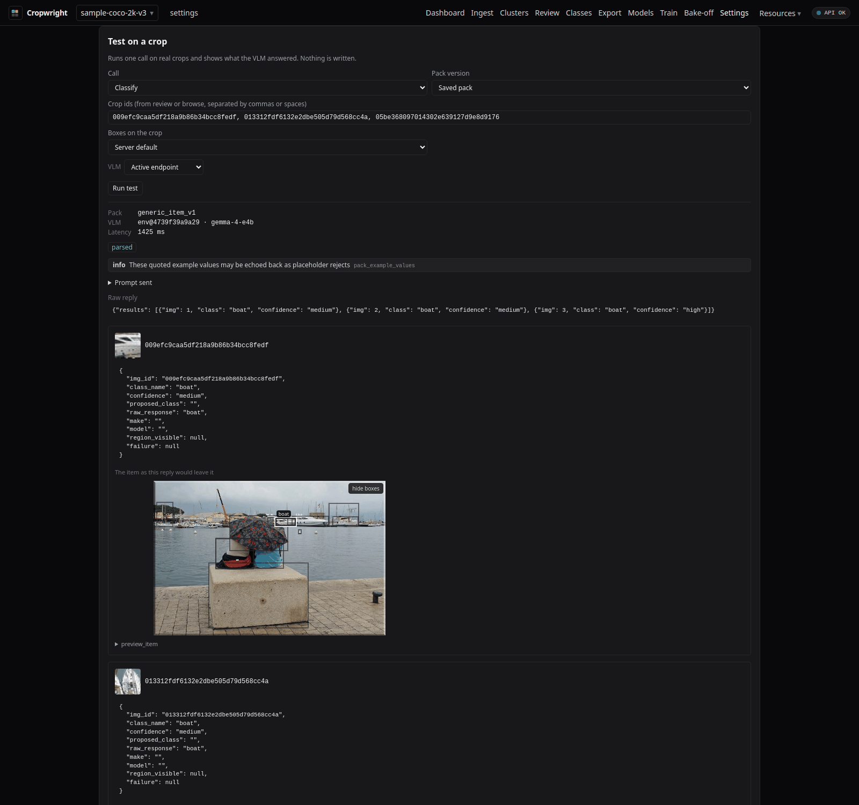Click the pack_example_values code label
The image size is (859, 805).
coord(384,265)
